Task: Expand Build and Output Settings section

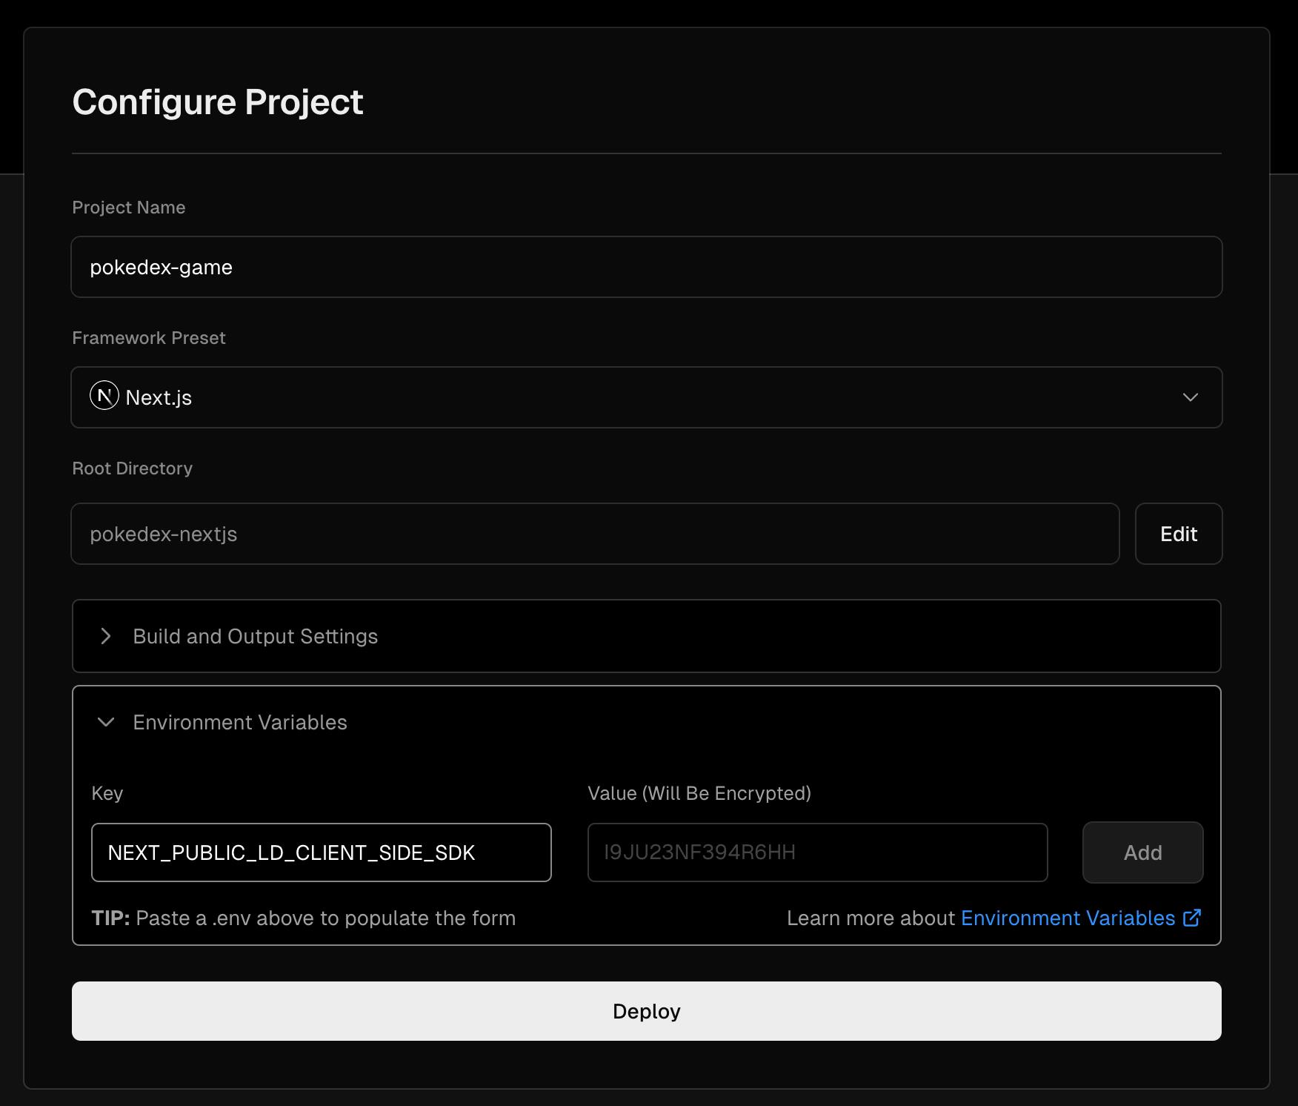Action: click(647, 636)
